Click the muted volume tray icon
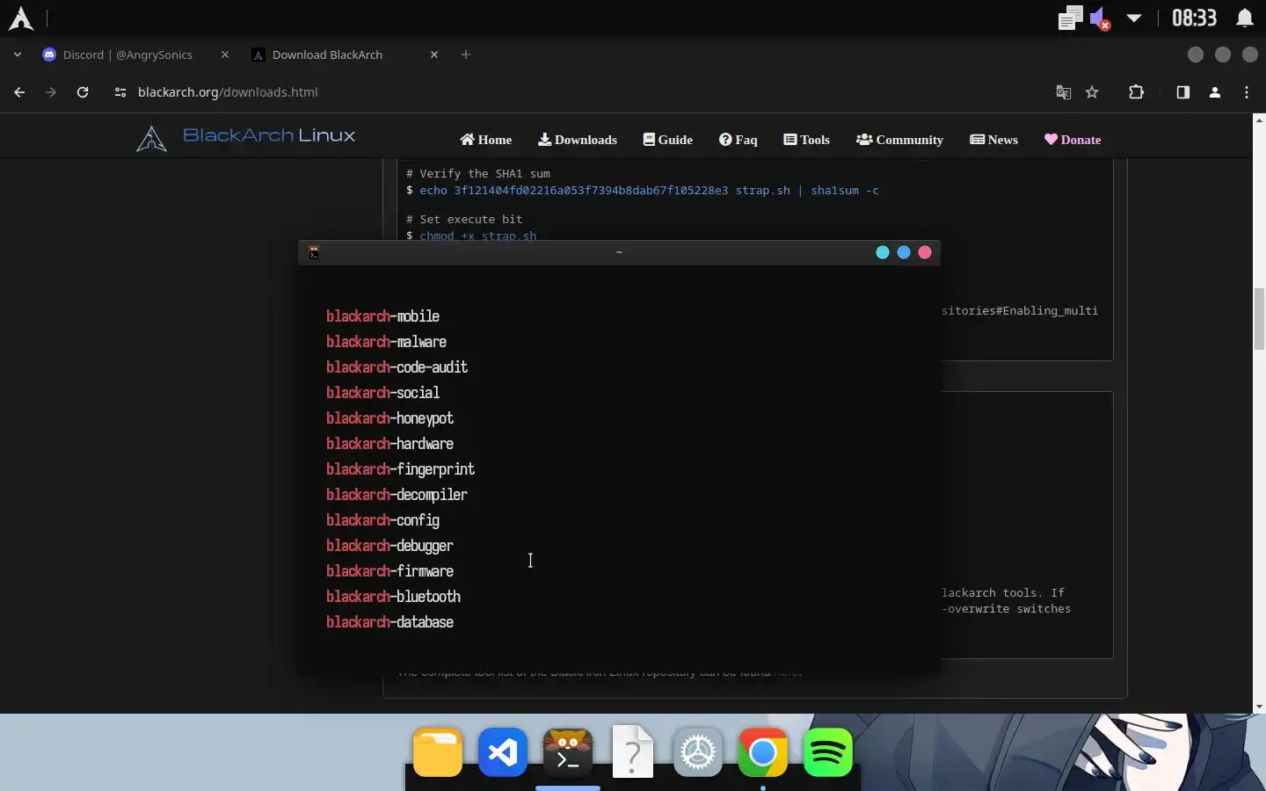The width and height of the screenshot is (1266, 791). click(x=1100, y=18)
